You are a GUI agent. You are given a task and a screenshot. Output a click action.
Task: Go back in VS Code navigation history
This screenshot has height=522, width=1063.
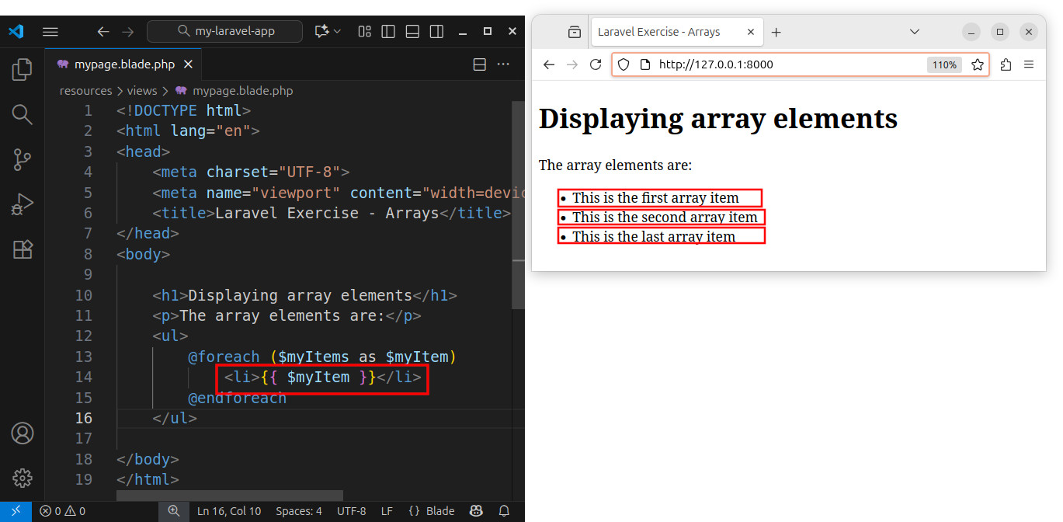pyautogui.click(x=103, y=32)
